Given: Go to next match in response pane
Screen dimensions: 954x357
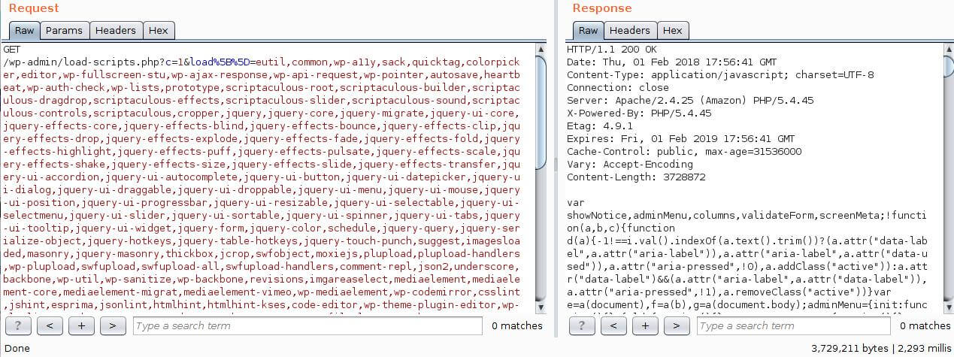Looking at the screenshot, I should [677, 325].
